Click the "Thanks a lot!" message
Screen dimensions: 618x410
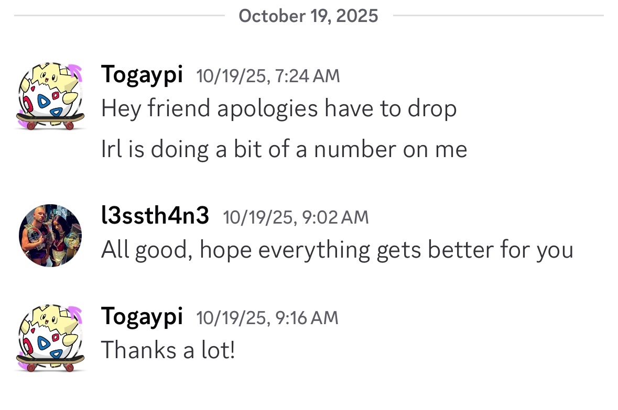coord(168,350)
